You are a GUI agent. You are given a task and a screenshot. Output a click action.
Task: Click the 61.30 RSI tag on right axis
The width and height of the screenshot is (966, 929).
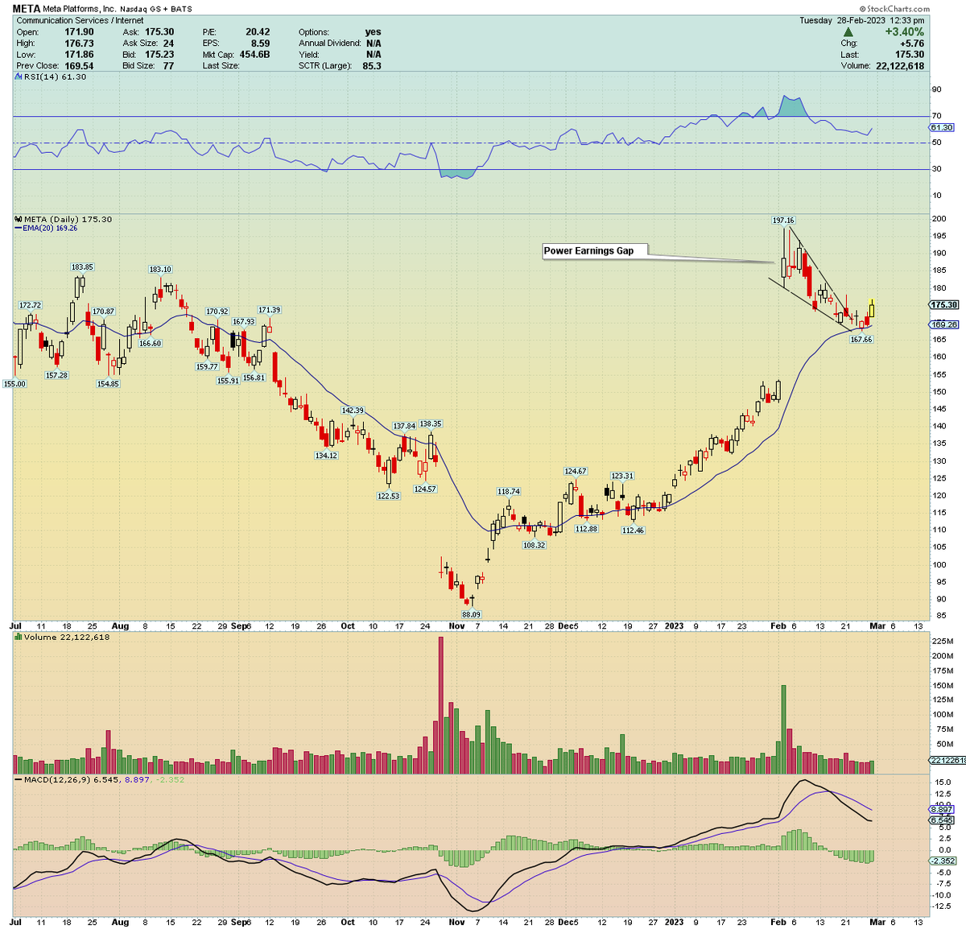pos(942,127)
